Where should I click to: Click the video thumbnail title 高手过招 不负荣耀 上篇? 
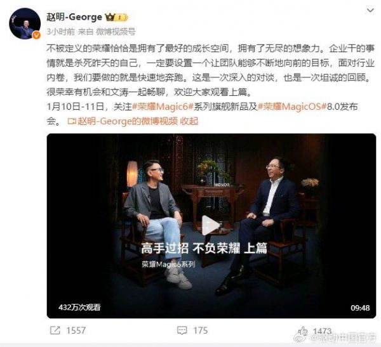tap(204, 248)
